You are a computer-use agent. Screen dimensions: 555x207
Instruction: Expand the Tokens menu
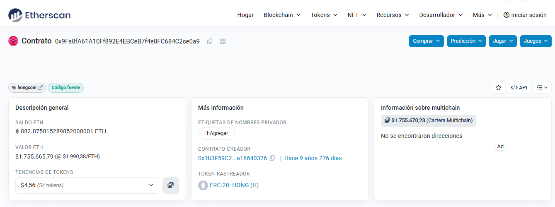point(324,15)
